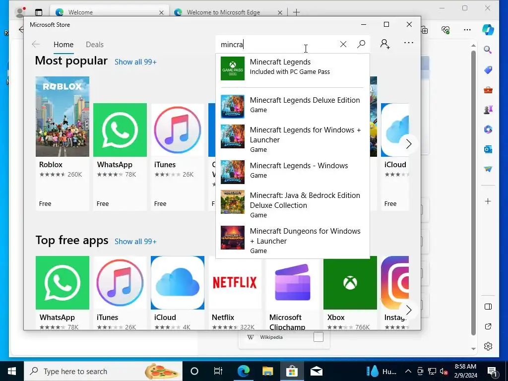Open iCloud tile in Top free apps
The image size is (508, 381).
pyautogui.click(x=178, y=293)
